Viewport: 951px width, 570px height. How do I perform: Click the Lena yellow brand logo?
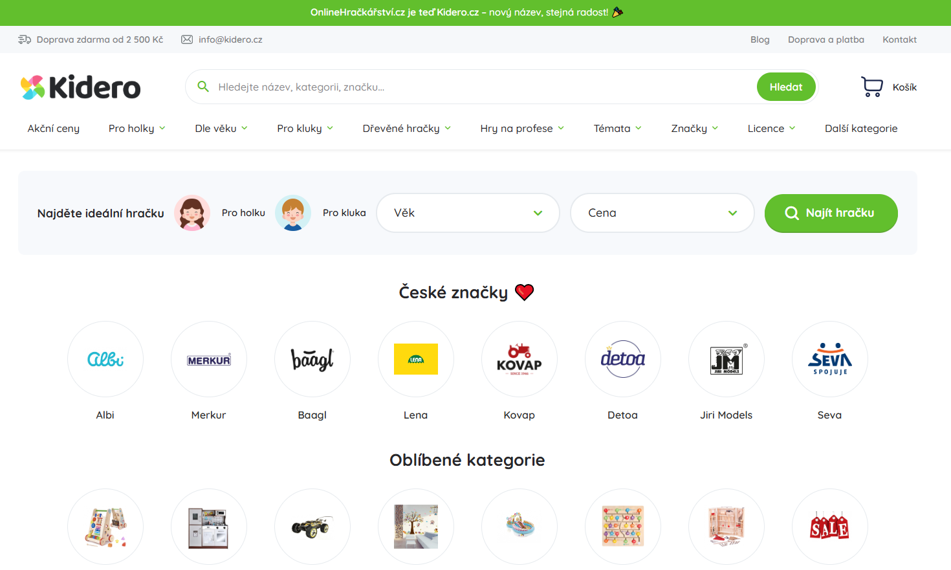[x=416, y=359]
